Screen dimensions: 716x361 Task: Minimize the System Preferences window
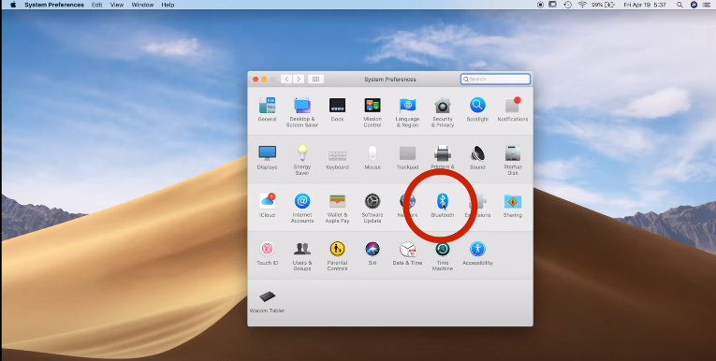(264, 79)
